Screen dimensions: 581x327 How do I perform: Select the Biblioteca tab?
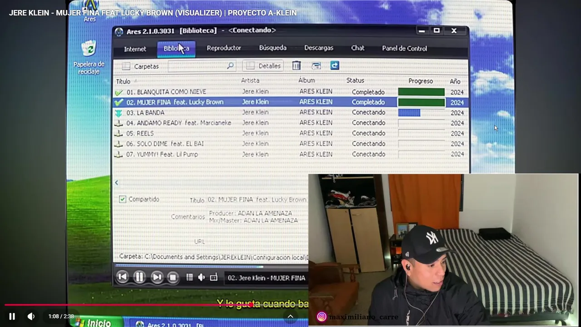[x=177, y=49]
